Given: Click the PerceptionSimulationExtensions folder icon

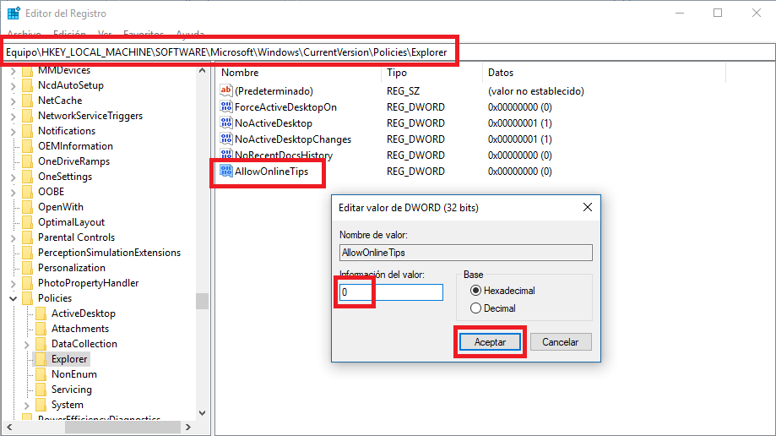Looking at the screenshot, I should 28,253.
